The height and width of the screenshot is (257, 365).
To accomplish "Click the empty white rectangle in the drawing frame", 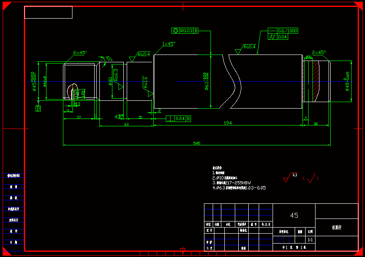I will point(49,12).
